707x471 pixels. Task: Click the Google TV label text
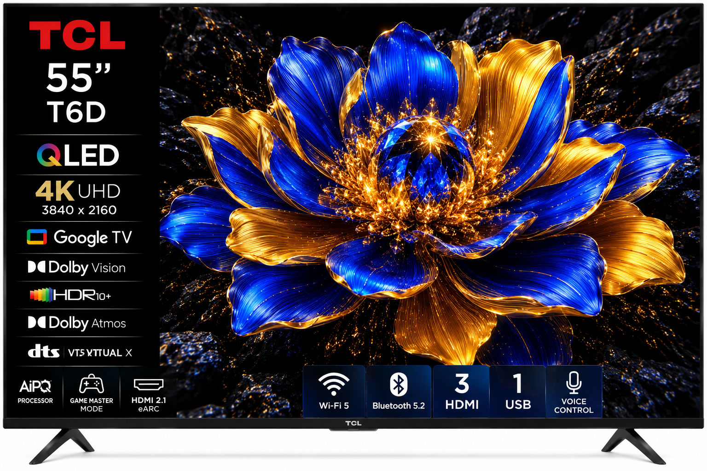(x=93, y=238)
